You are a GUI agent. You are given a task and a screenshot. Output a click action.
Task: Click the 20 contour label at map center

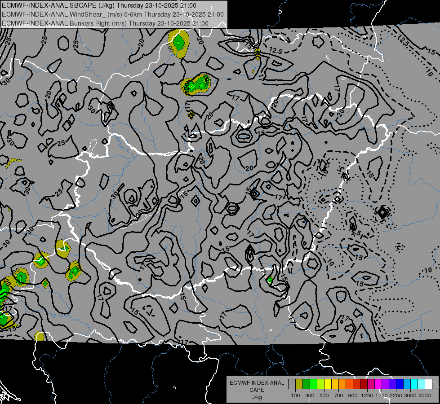[249, 168]
